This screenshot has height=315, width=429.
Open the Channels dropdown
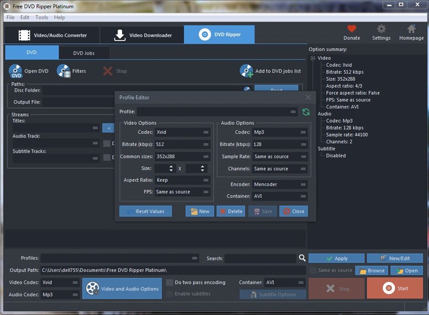point(280,169)
